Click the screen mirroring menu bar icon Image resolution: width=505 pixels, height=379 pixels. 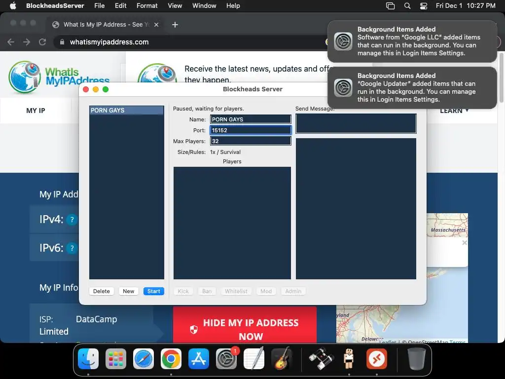(391, 5)
